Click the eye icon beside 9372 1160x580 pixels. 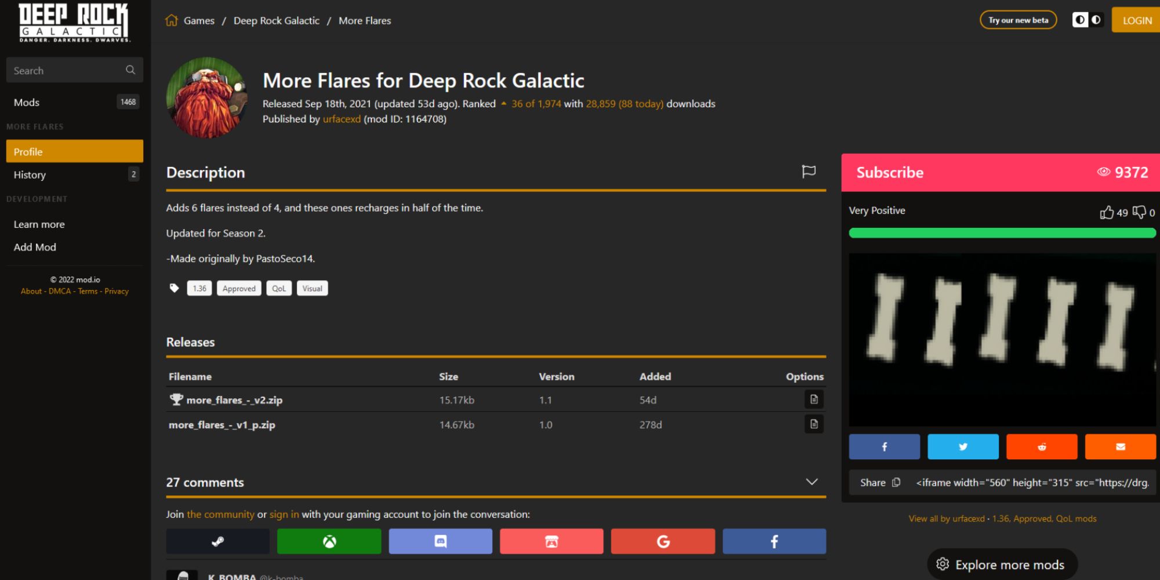pyautogui.click(x=1103, y=172)
